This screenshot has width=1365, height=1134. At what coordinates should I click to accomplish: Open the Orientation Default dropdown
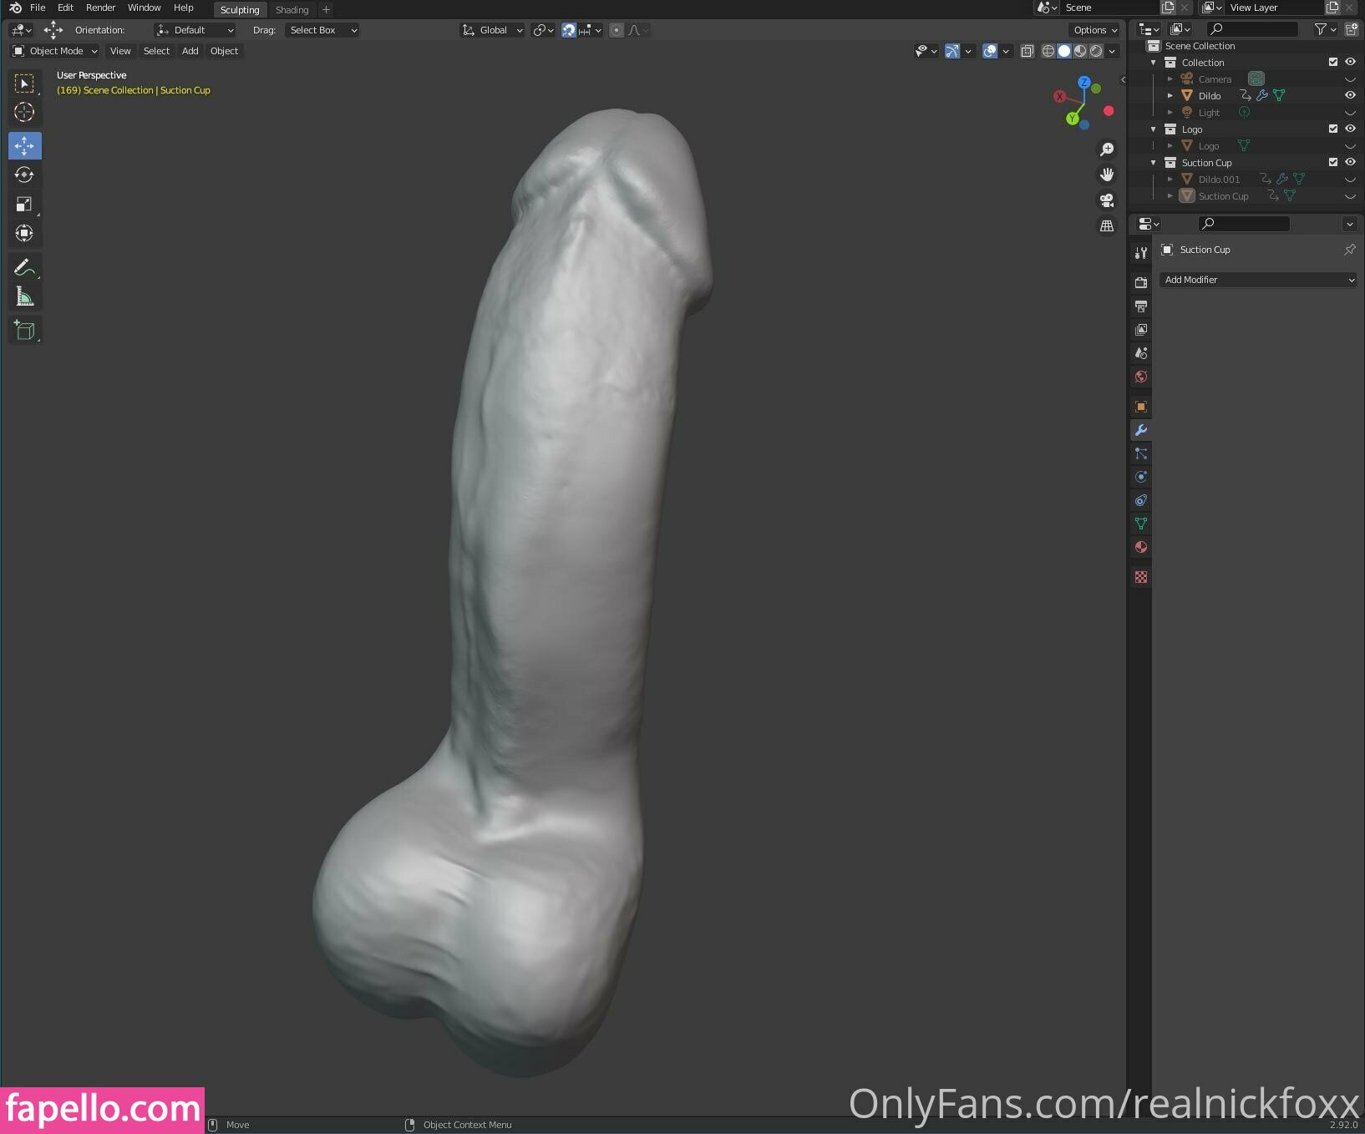point(195,30)
